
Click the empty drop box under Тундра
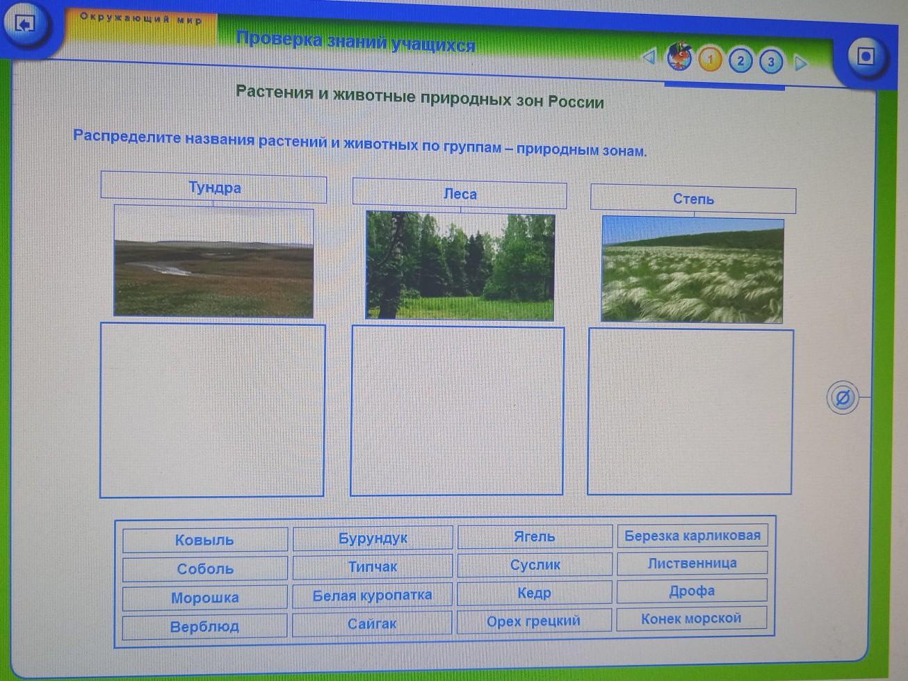(212, 411)
